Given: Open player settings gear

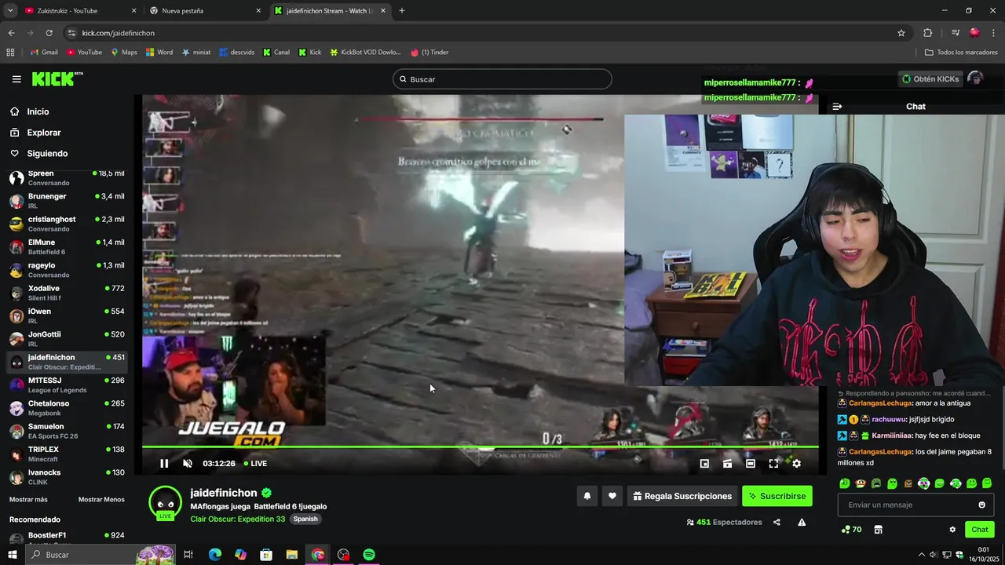Looking at the screenshot, I should click(x=796, y=464).
